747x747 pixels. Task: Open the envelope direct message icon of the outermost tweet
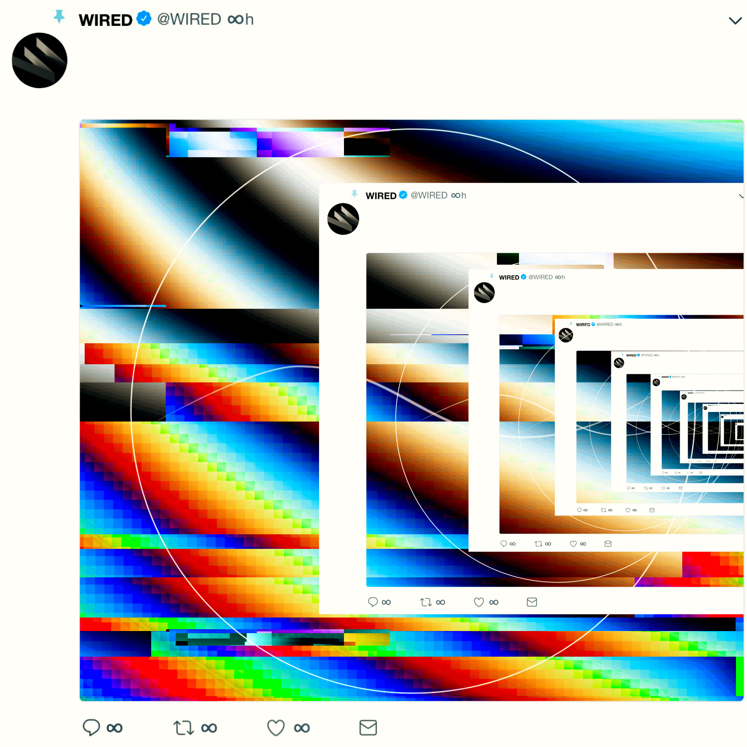click(368, 727)
